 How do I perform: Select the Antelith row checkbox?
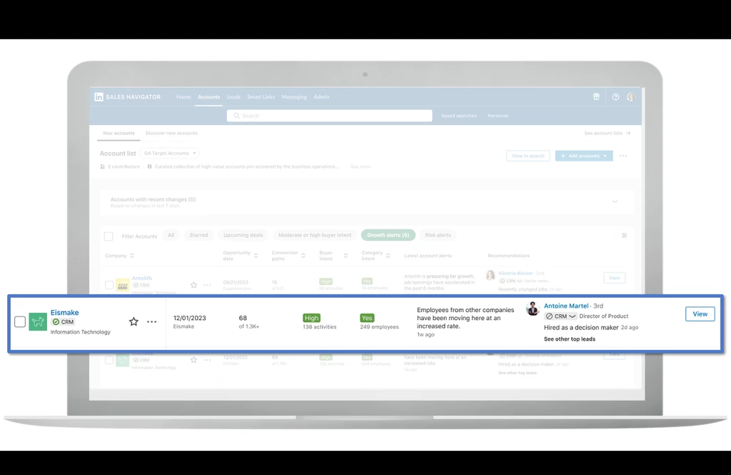point(109,284)
